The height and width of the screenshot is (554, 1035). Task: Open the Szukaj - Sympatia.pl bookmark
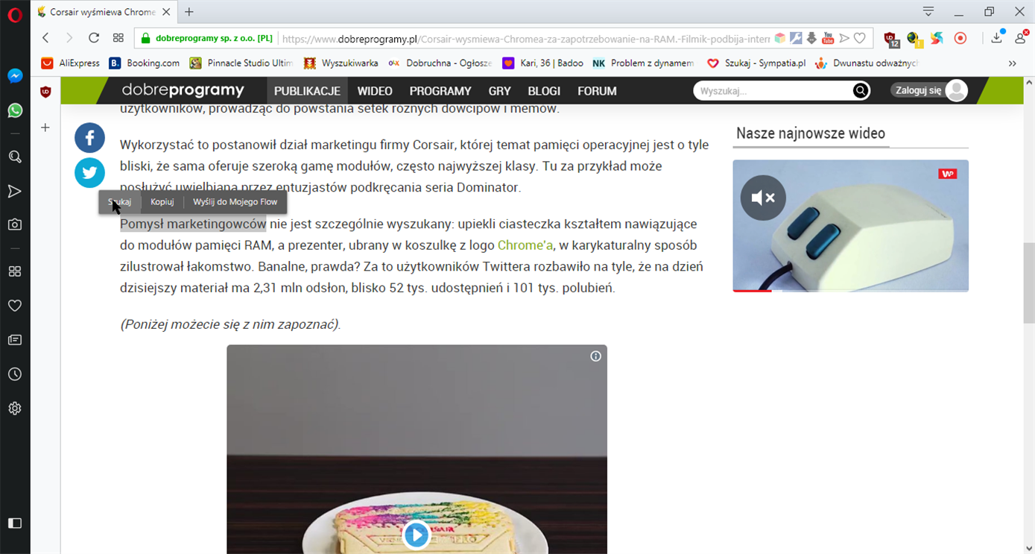[757, 63]
